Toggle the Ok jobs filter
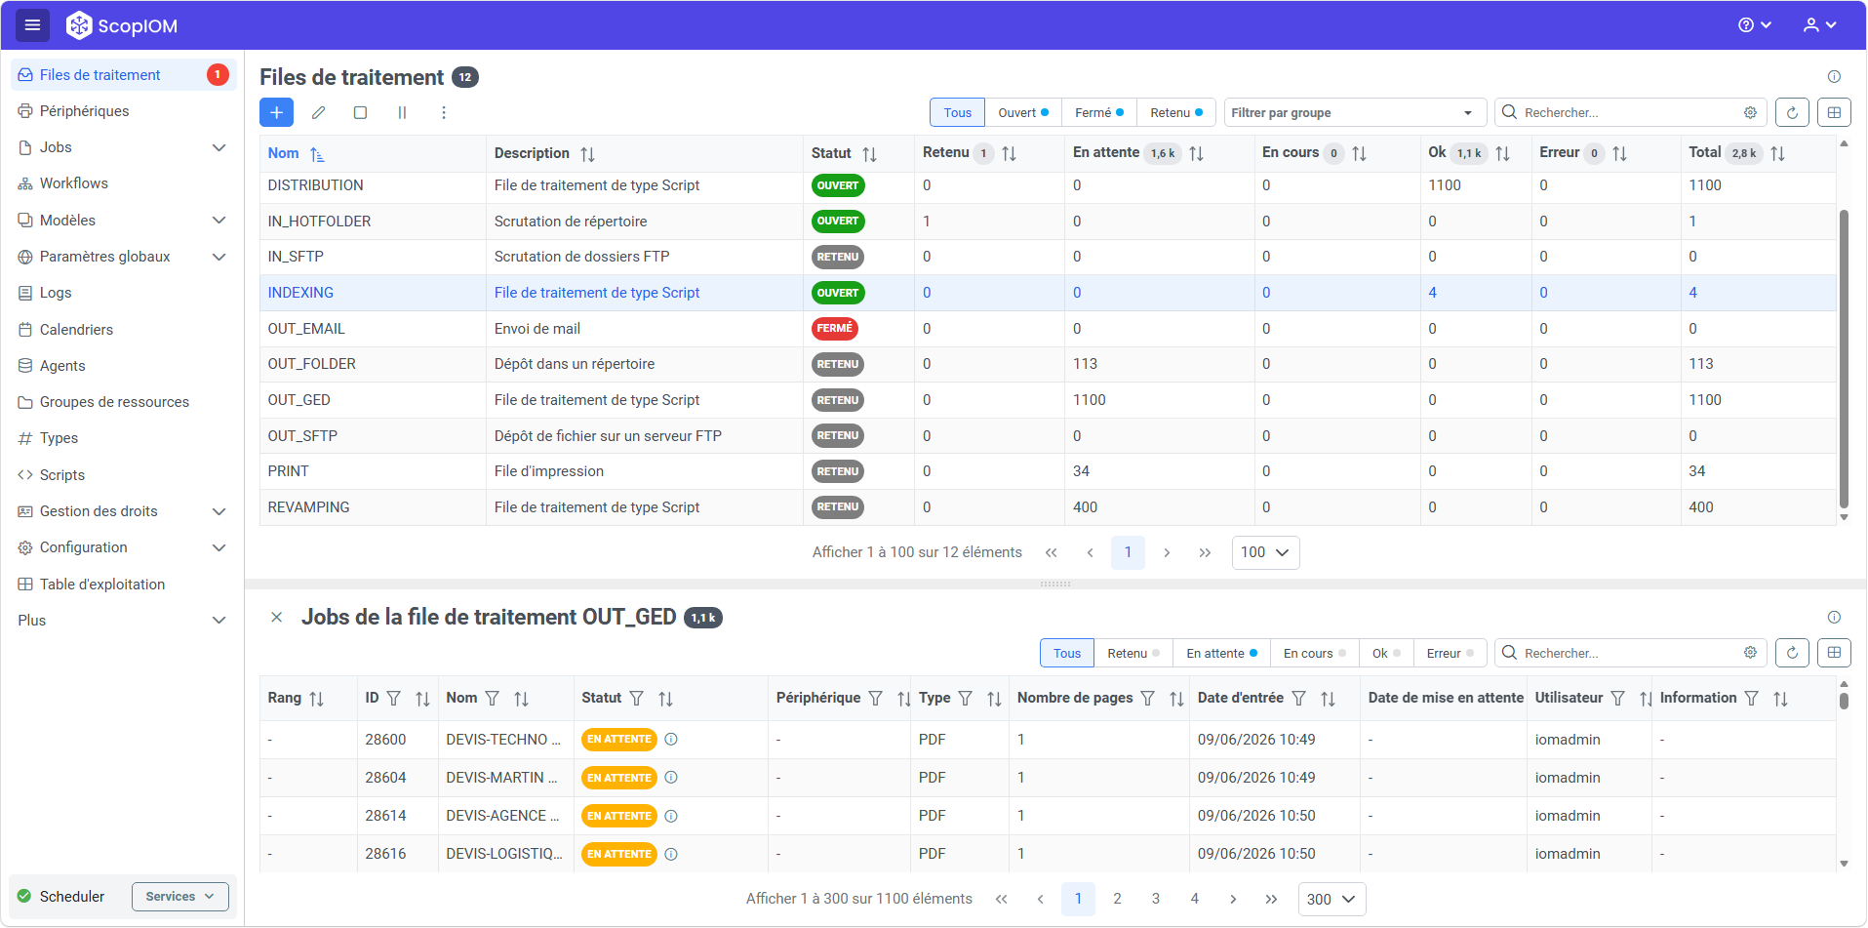This screenshot has width=1868, height=928. [1386, 653]
